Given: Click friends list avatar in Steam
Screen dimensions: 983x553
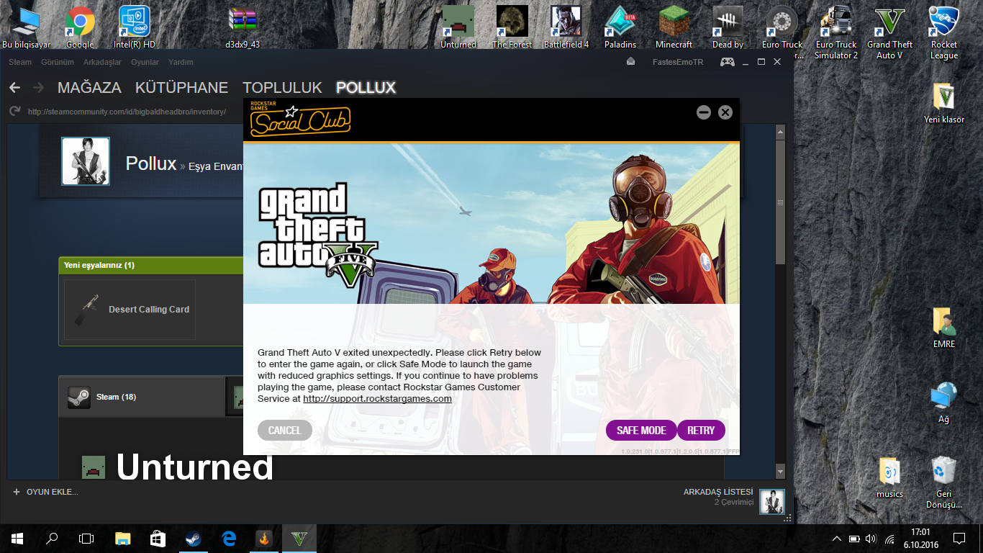Looking at the screenshot, I should [x=772, y=502].
